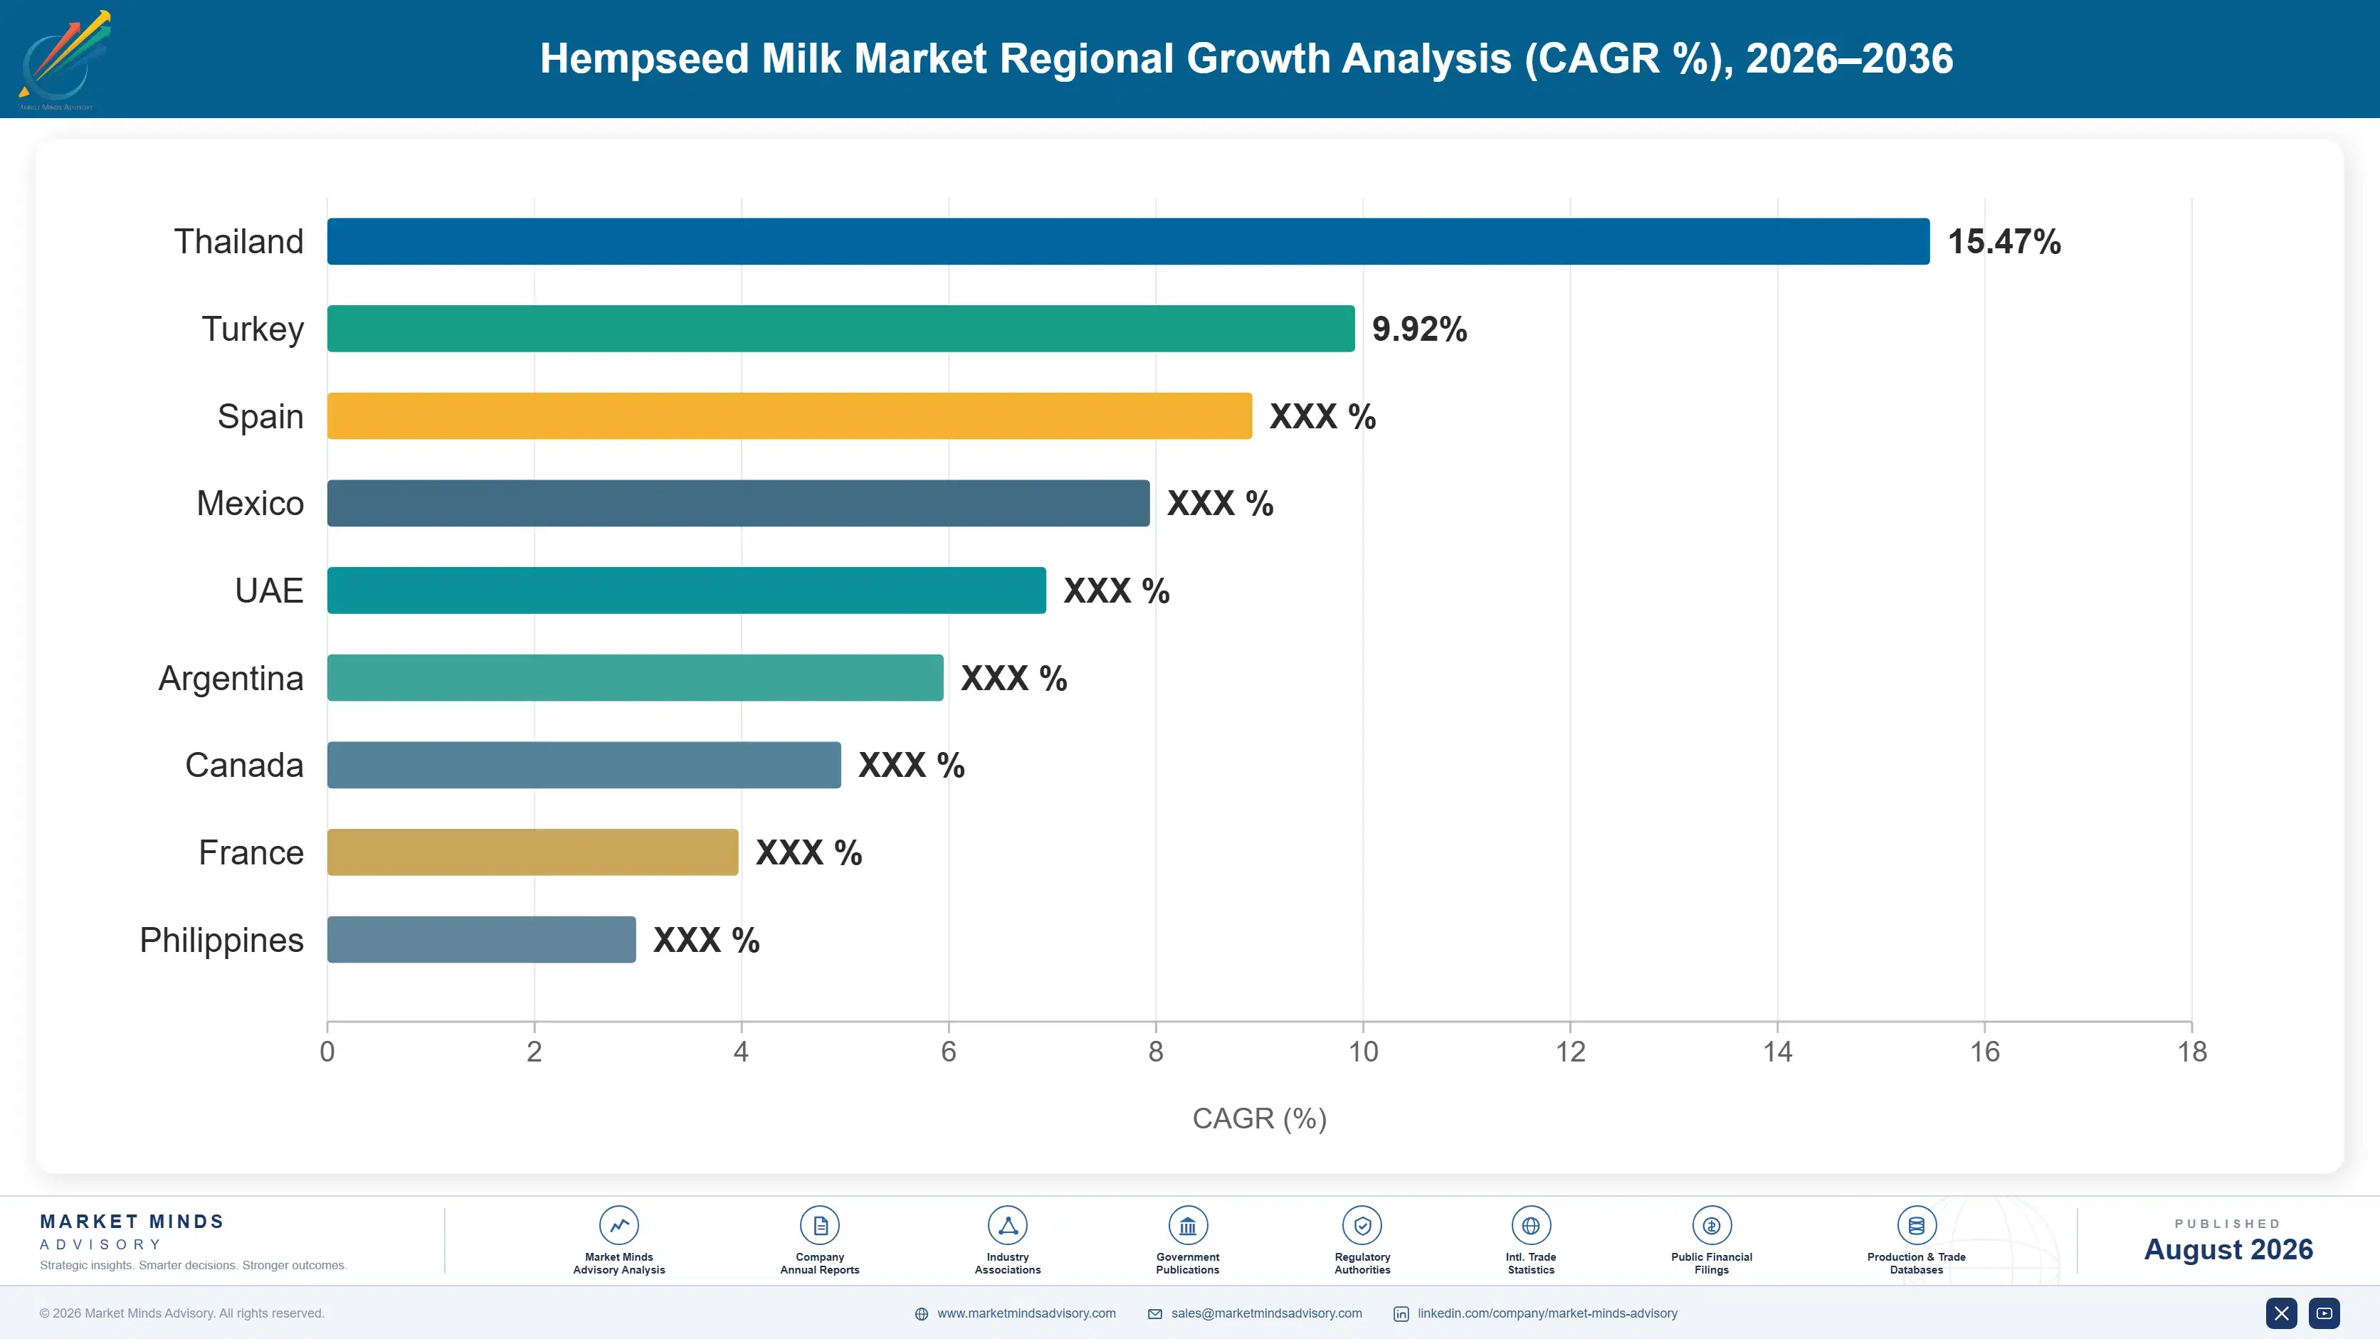Click the France axis label

pos(251,852)
